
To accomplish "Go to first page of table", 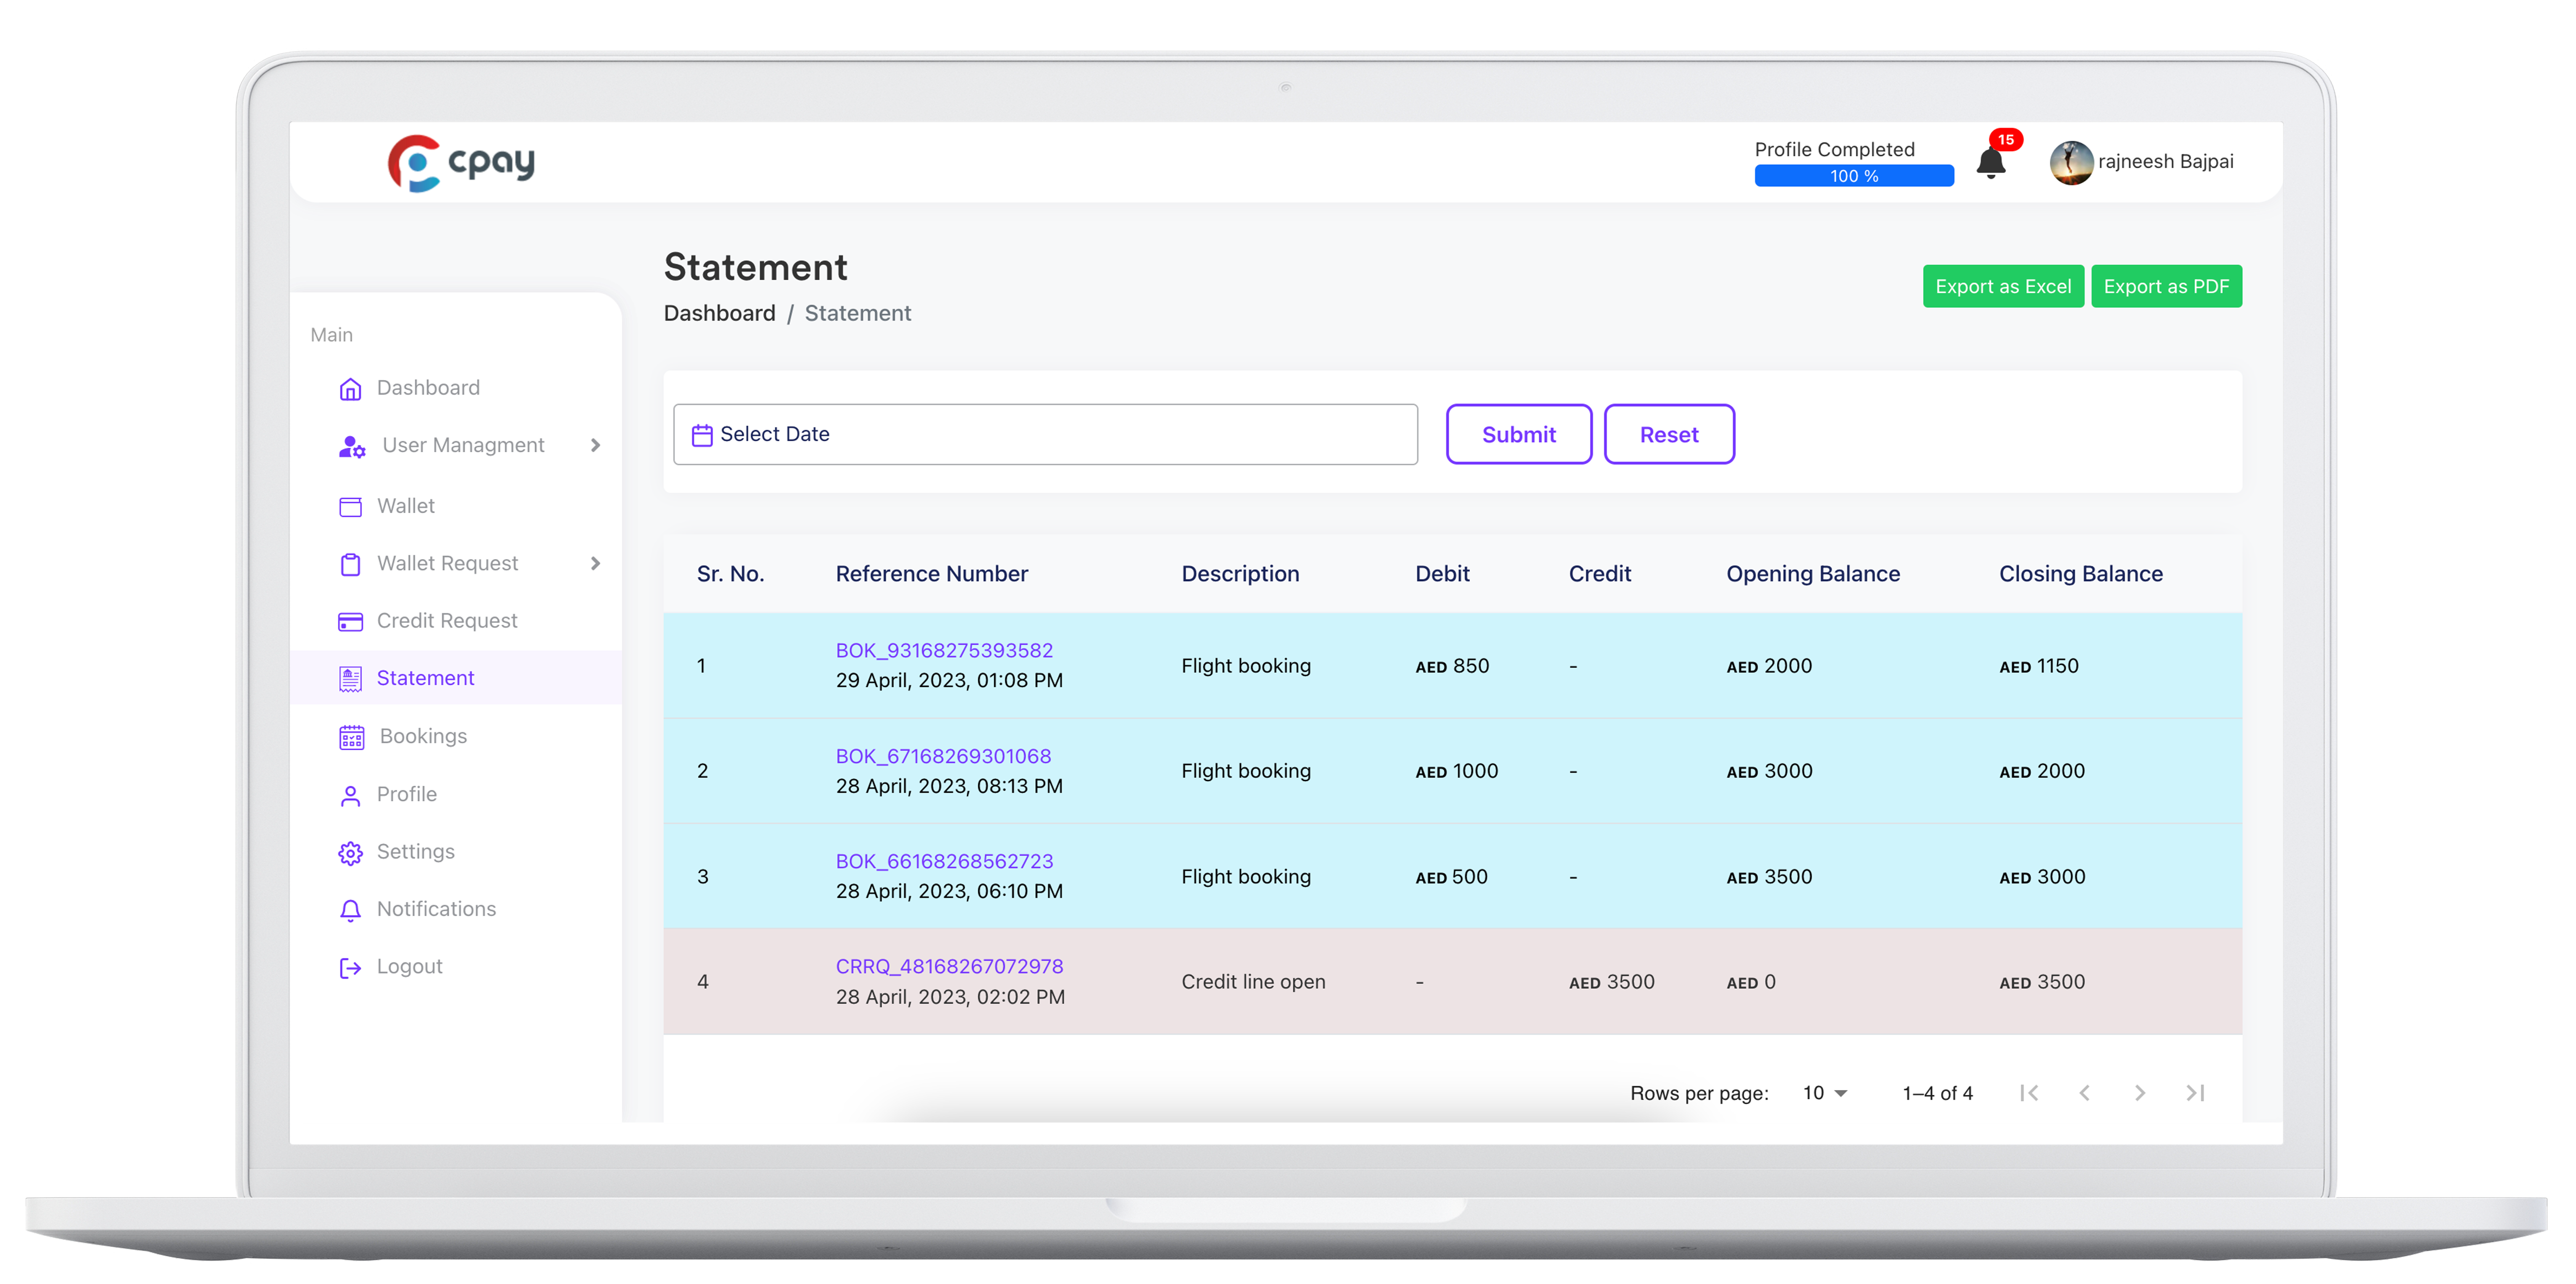I will point(2029,1092).
